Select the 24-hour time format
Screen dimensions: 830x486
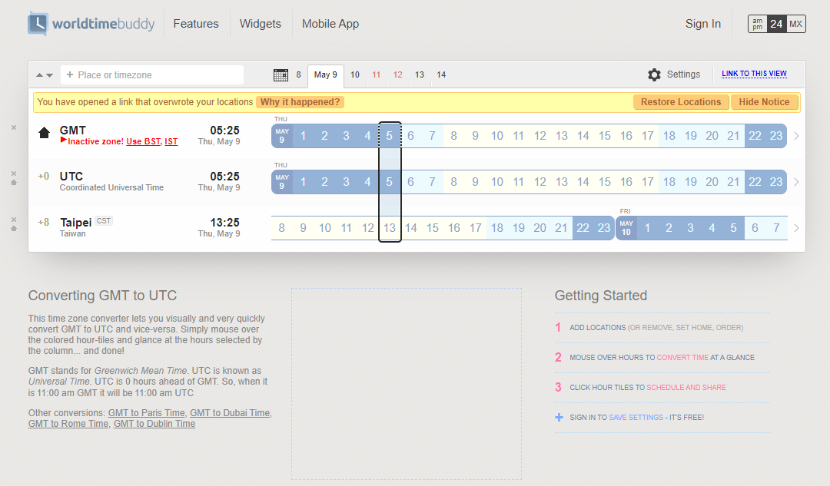[x=776, y=24]
